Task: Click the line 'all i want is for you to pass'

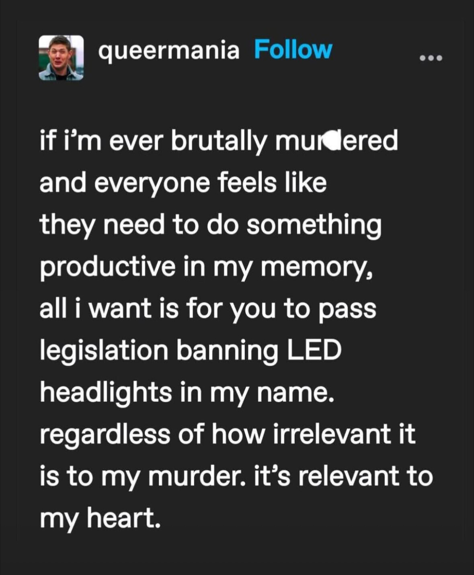Action: coord(208,309)
